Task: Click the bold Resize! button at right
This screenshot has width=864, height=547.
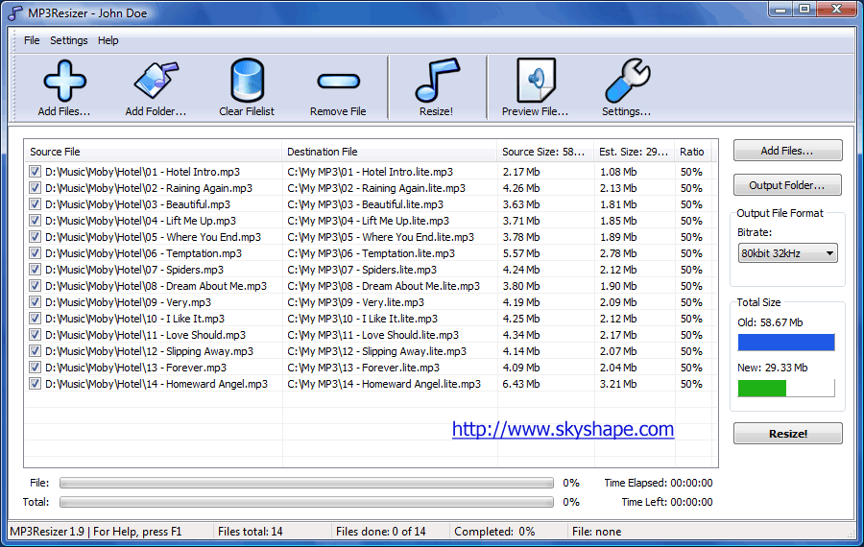Action: pos(787,434)
